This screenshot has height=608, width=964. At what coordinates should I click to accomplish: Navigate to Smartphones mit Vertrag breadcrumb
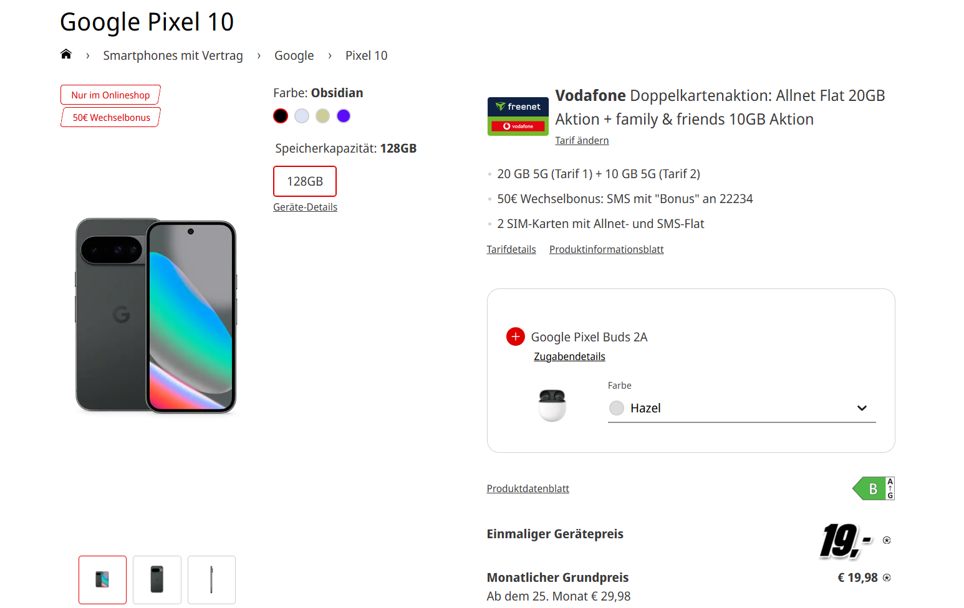[x=173, y=55]
